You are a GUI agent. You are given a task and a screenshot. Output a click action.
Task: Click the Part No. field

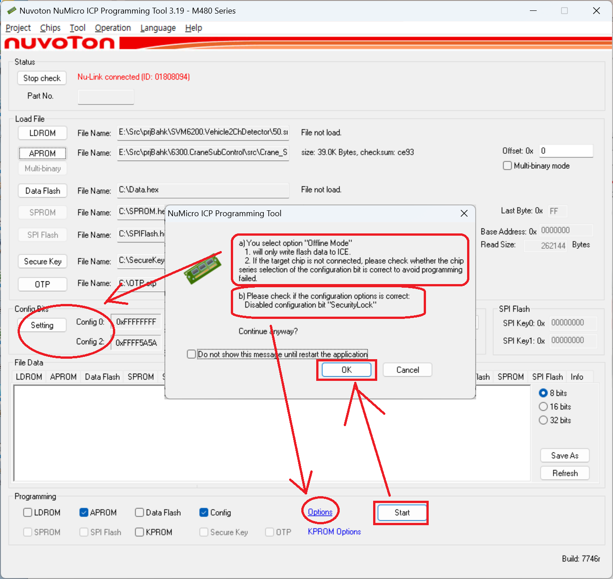[x=106, y=97]
